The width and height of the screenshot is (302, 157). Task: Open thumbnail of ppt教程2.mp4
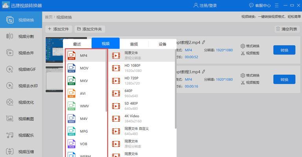54,50
